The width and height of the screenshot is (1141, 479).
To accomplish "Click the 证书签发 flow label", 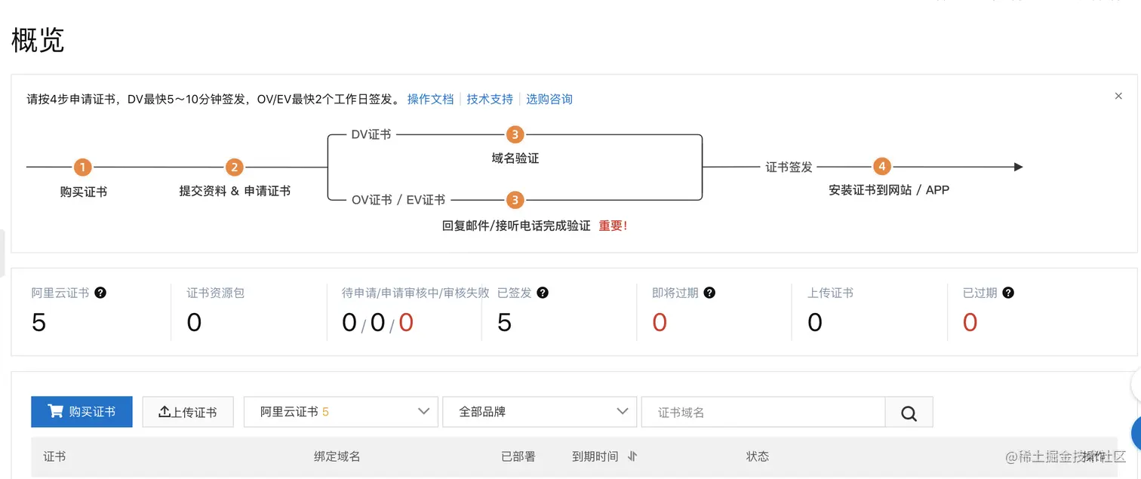I will 789,167.
